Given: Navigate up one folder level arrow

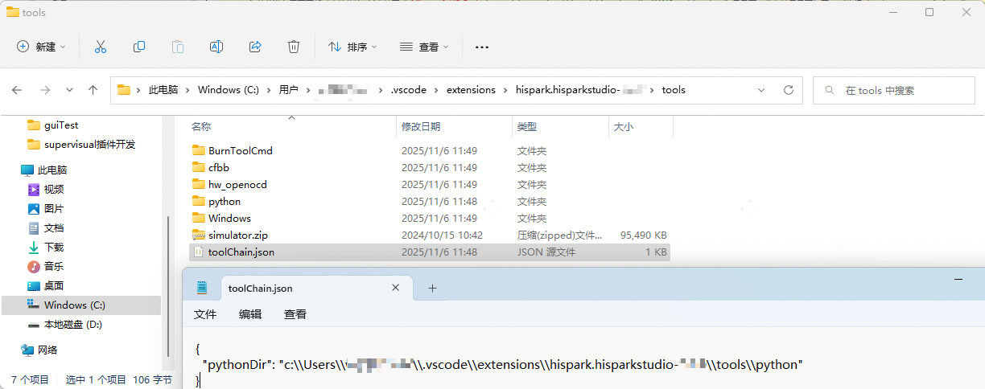Looking at the screenshot, I should [x=93, y=90].
